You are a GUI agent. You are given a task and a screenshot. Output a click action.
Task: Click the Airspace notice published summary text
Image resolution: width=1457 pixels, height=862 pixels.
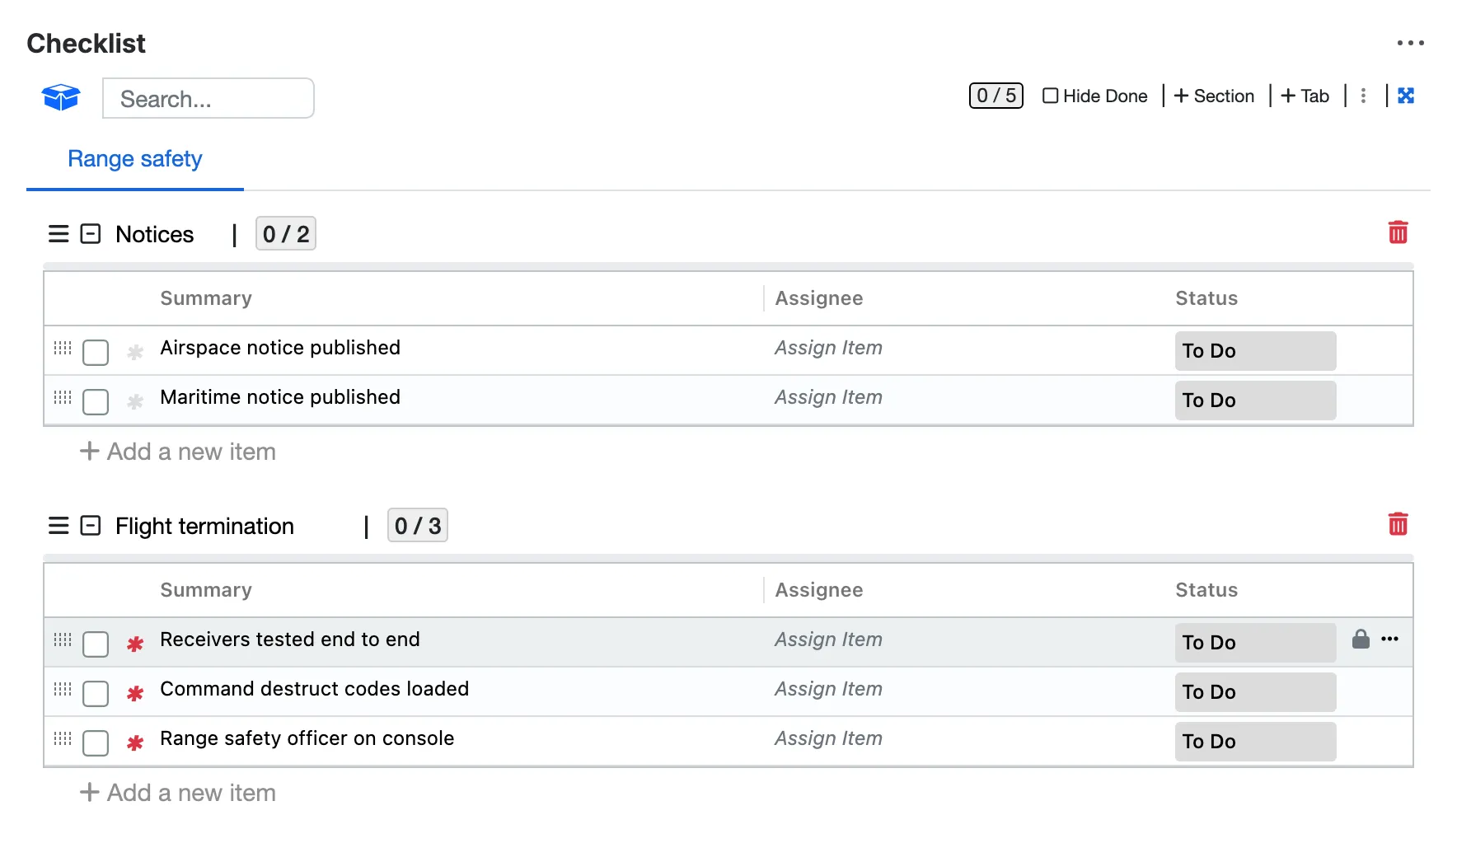click(280, 348)
